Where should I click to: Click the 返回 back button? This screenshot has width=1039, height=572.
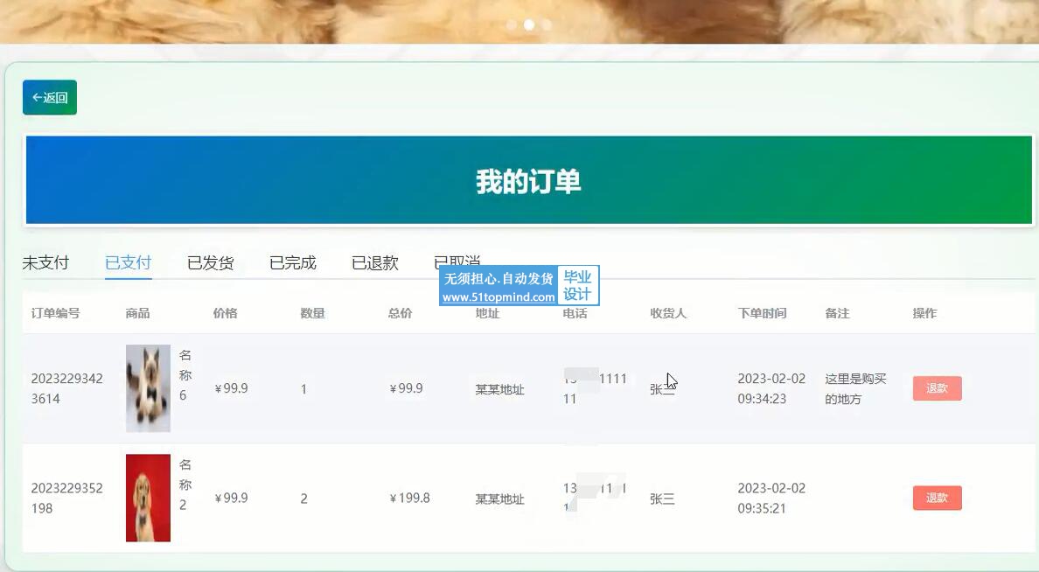(50, 97)
